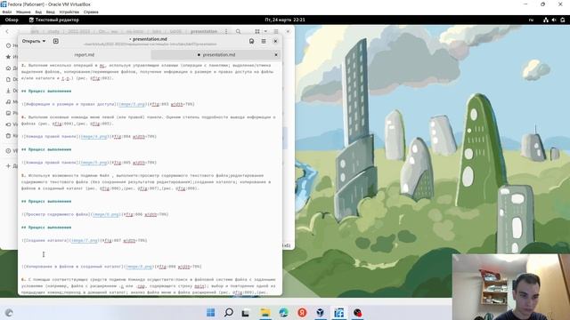Click the weather widget icon on the taskbar
Image resolution: width=570 pixels, height=320 pixels.
(x=9, y=313)
